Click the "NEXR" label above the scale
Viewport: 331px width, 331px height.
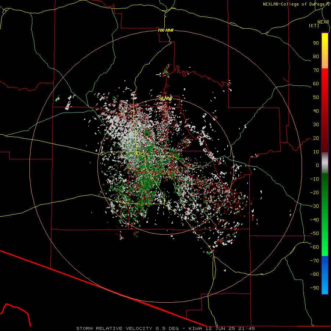pyautogui.click(x=323, y=22)
